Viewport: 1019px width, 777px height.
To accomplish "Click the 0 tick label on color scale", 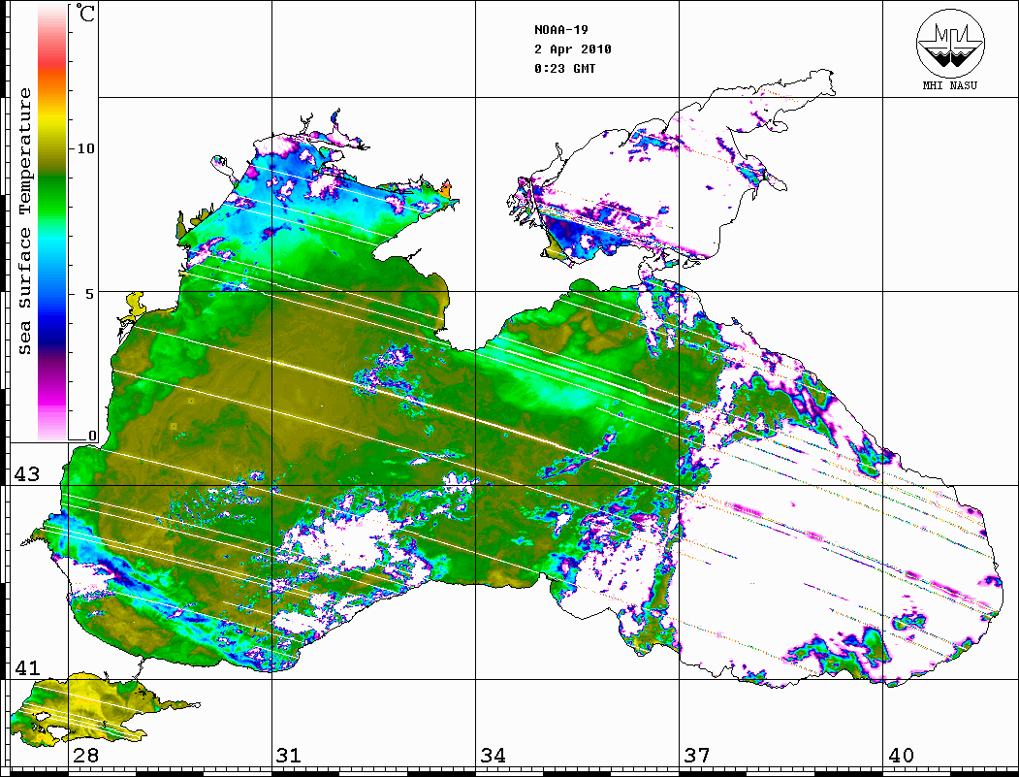I will pyautogui.click(x=92, y=436).
